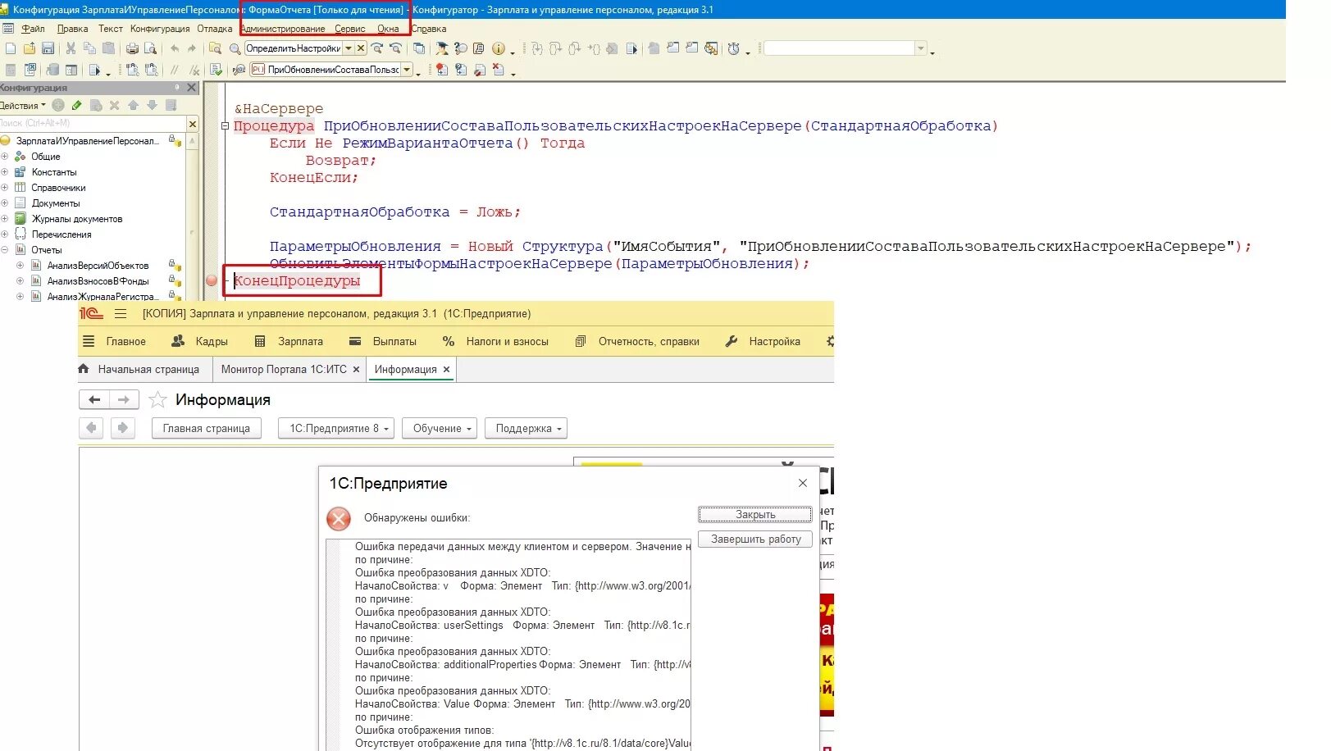The width and height of the screenshot is (1331, 751).
Task: Click the Закрыть button in error dialog
Action: 754,515
